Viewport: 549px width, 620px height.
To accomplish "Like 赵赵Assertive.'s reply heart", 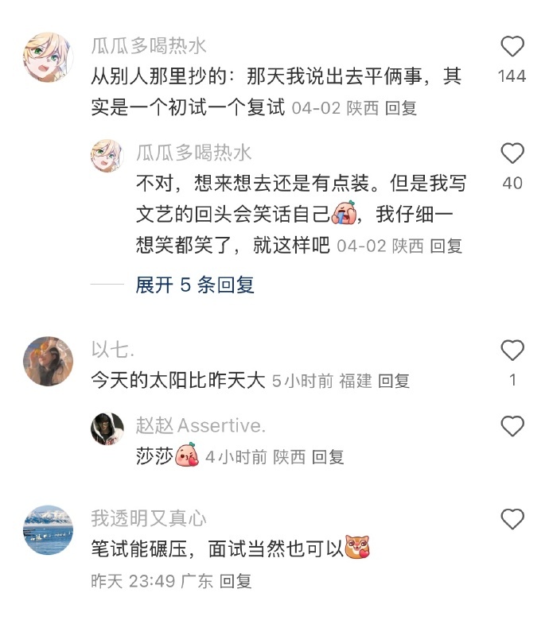I will coord(512,426).
